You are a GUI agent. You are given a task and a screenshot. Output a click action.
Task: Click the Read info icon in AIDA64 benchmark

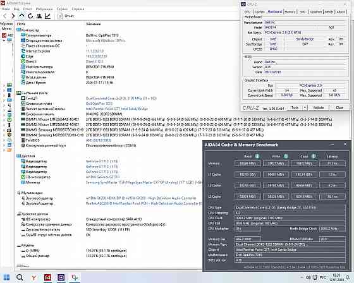pyautogui.click(x=257, y=156)
